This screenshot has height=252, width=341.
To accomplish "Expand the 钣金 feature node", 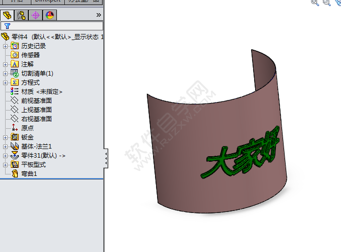I will coord(6,137).
